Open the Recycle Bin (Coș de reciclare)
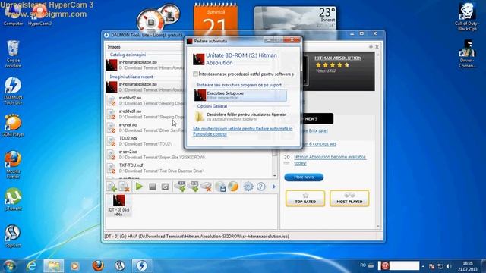This screenshot has width=486, height=273. coord(13,54)
